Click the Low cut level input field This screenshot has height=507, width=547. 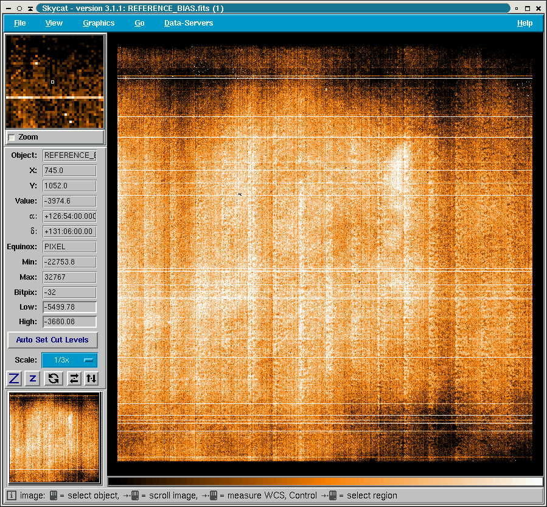(69, 307)
